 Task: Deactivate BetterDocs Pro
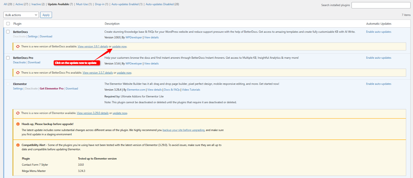click(19, 63)
